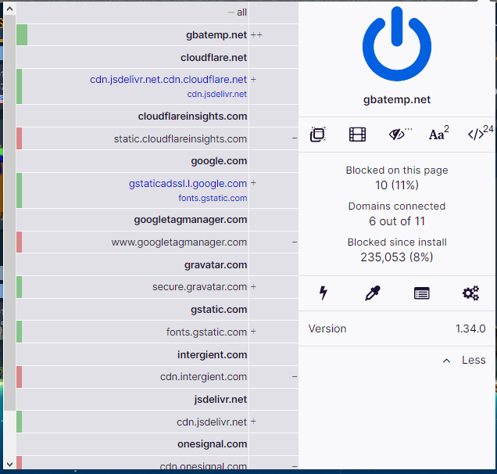Click green status bar for secure.gravatar.com
This screenshot has height=474, width=497.
19,287
